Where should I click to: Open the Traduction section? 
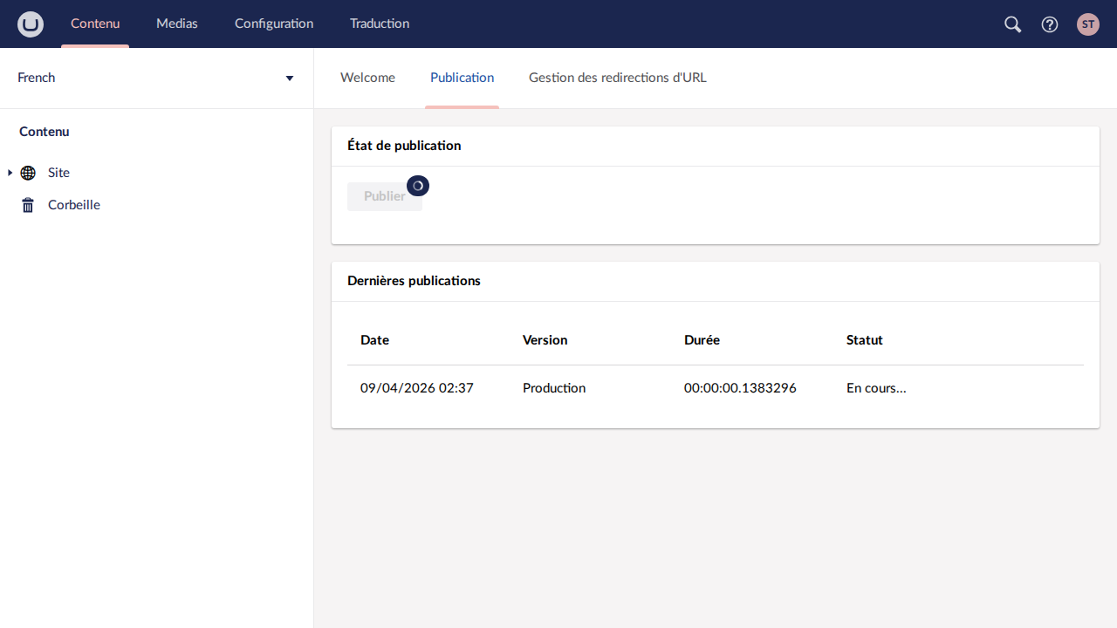tap(380, 24)
